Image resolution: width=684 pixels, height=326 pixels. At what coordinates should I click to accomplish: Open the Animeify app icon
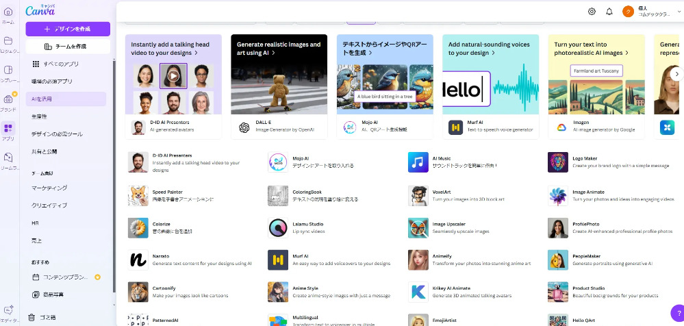point(418,260)
